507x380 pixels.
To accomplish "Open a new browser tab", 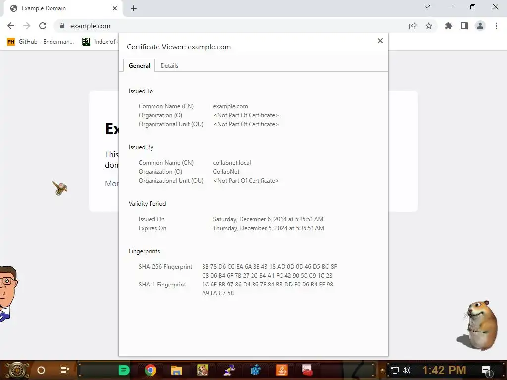I will 134,8.
